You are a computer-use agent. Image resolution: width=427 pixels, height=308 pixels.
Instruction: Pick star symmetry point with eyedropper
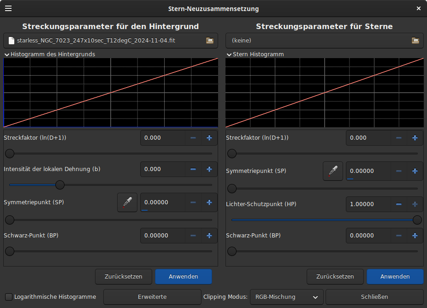coord(333,171)
